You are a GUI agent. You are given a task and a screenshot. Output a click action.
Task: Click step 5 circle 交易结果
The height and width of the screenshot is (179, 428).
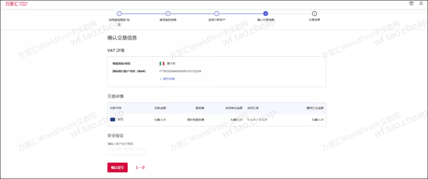314,13
